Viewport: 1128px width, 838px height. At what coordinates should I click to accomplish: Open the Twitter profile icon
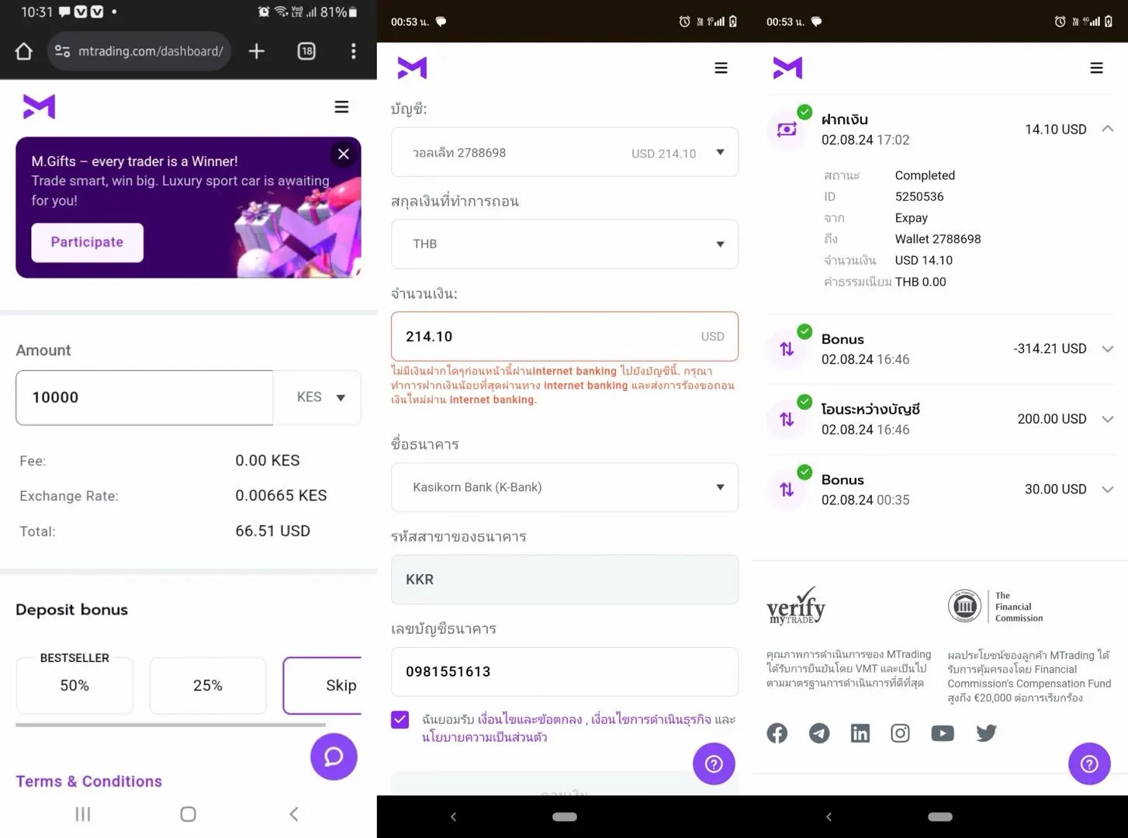[x=986, y=733]
